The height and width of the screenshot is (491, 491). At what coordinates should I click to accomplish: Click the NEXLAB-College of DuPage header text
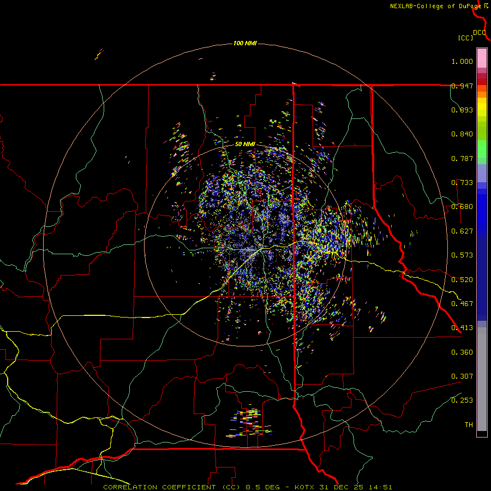click(436, 6)
